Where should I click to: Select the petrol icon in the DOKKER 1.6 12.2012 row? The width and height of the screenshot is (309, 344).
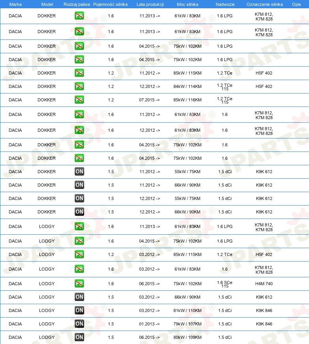tap(79, 130)
